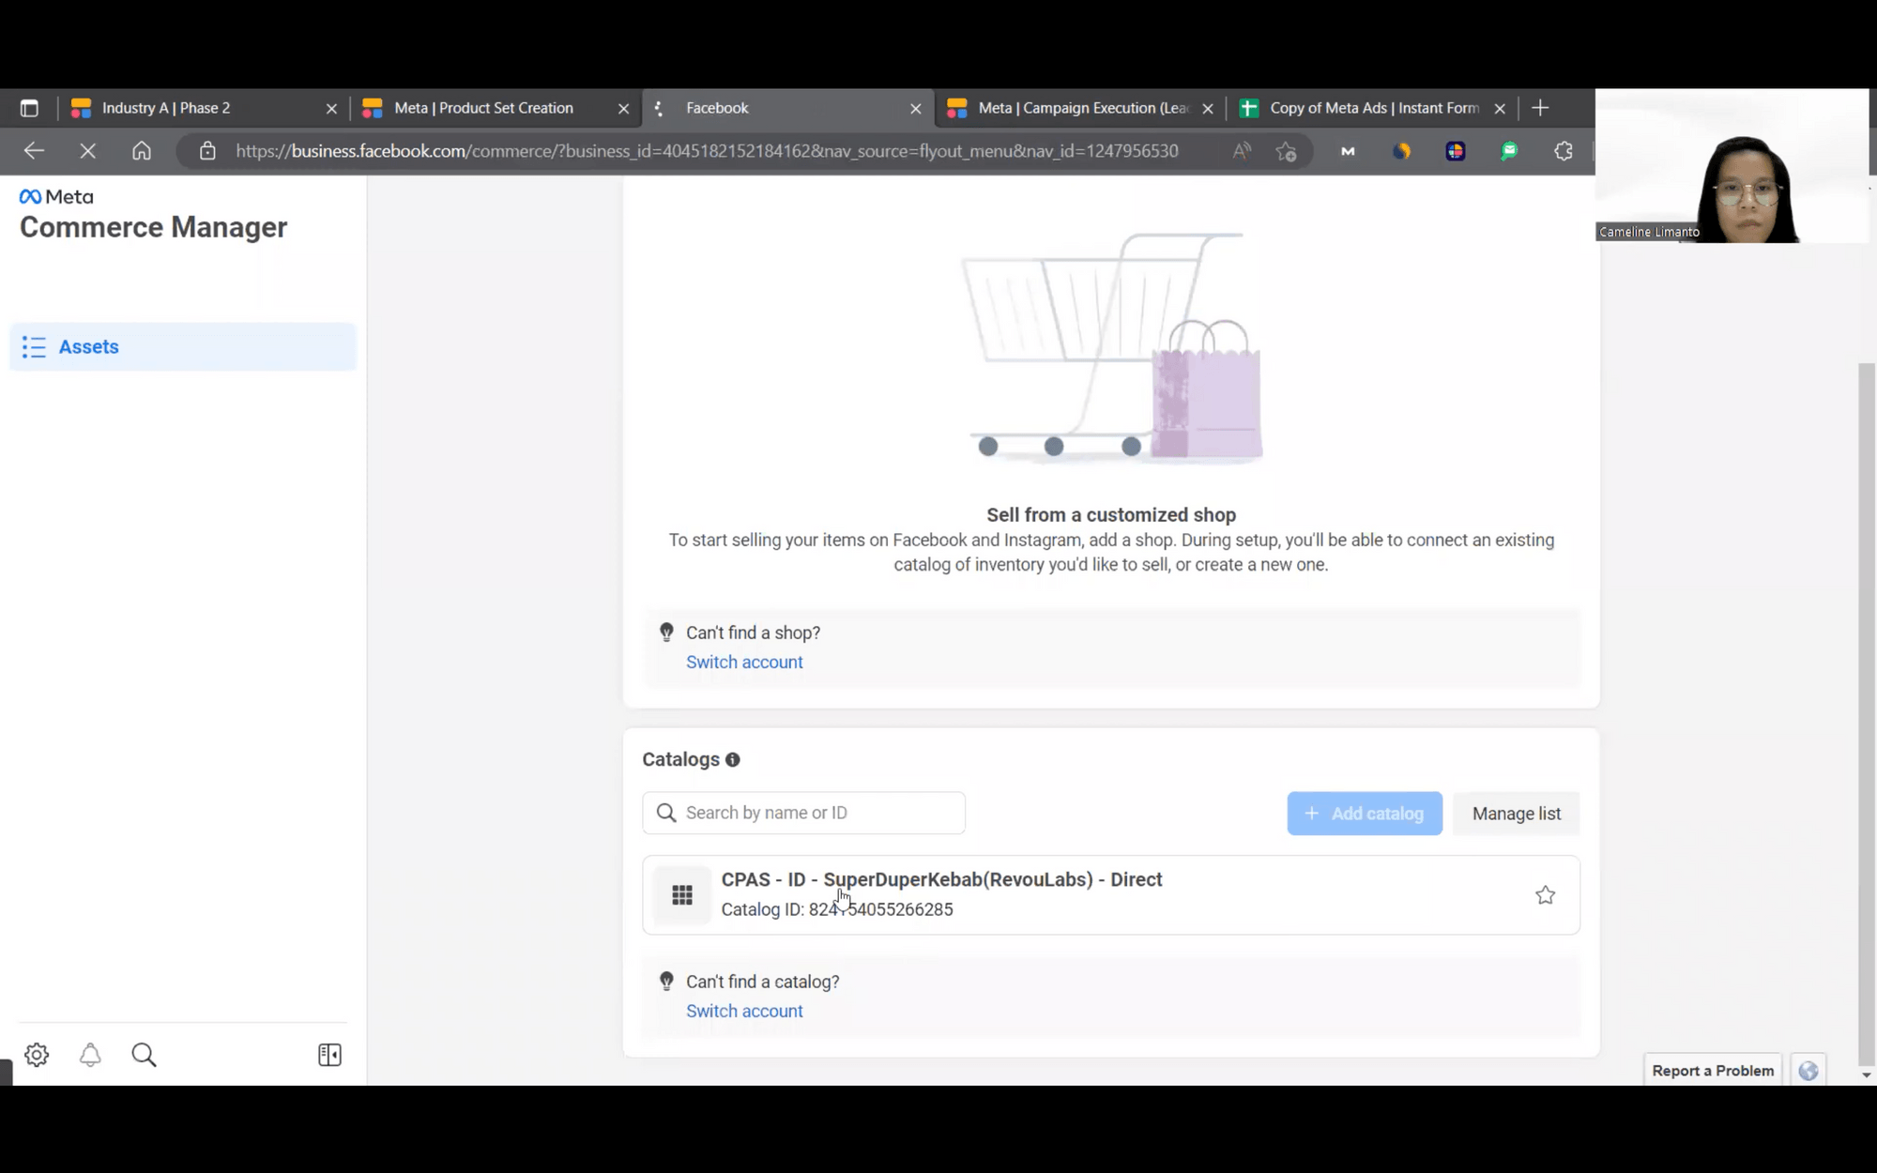Click the Catalogs info icon
The height and width of the screenshot is (1173, 1877).
(x=733, y=760)
